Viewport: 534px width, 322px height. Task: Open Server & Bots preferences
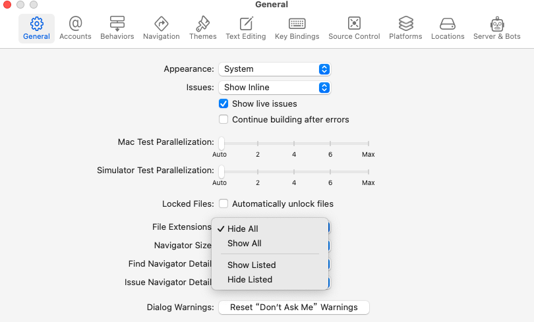pos(496,28)
